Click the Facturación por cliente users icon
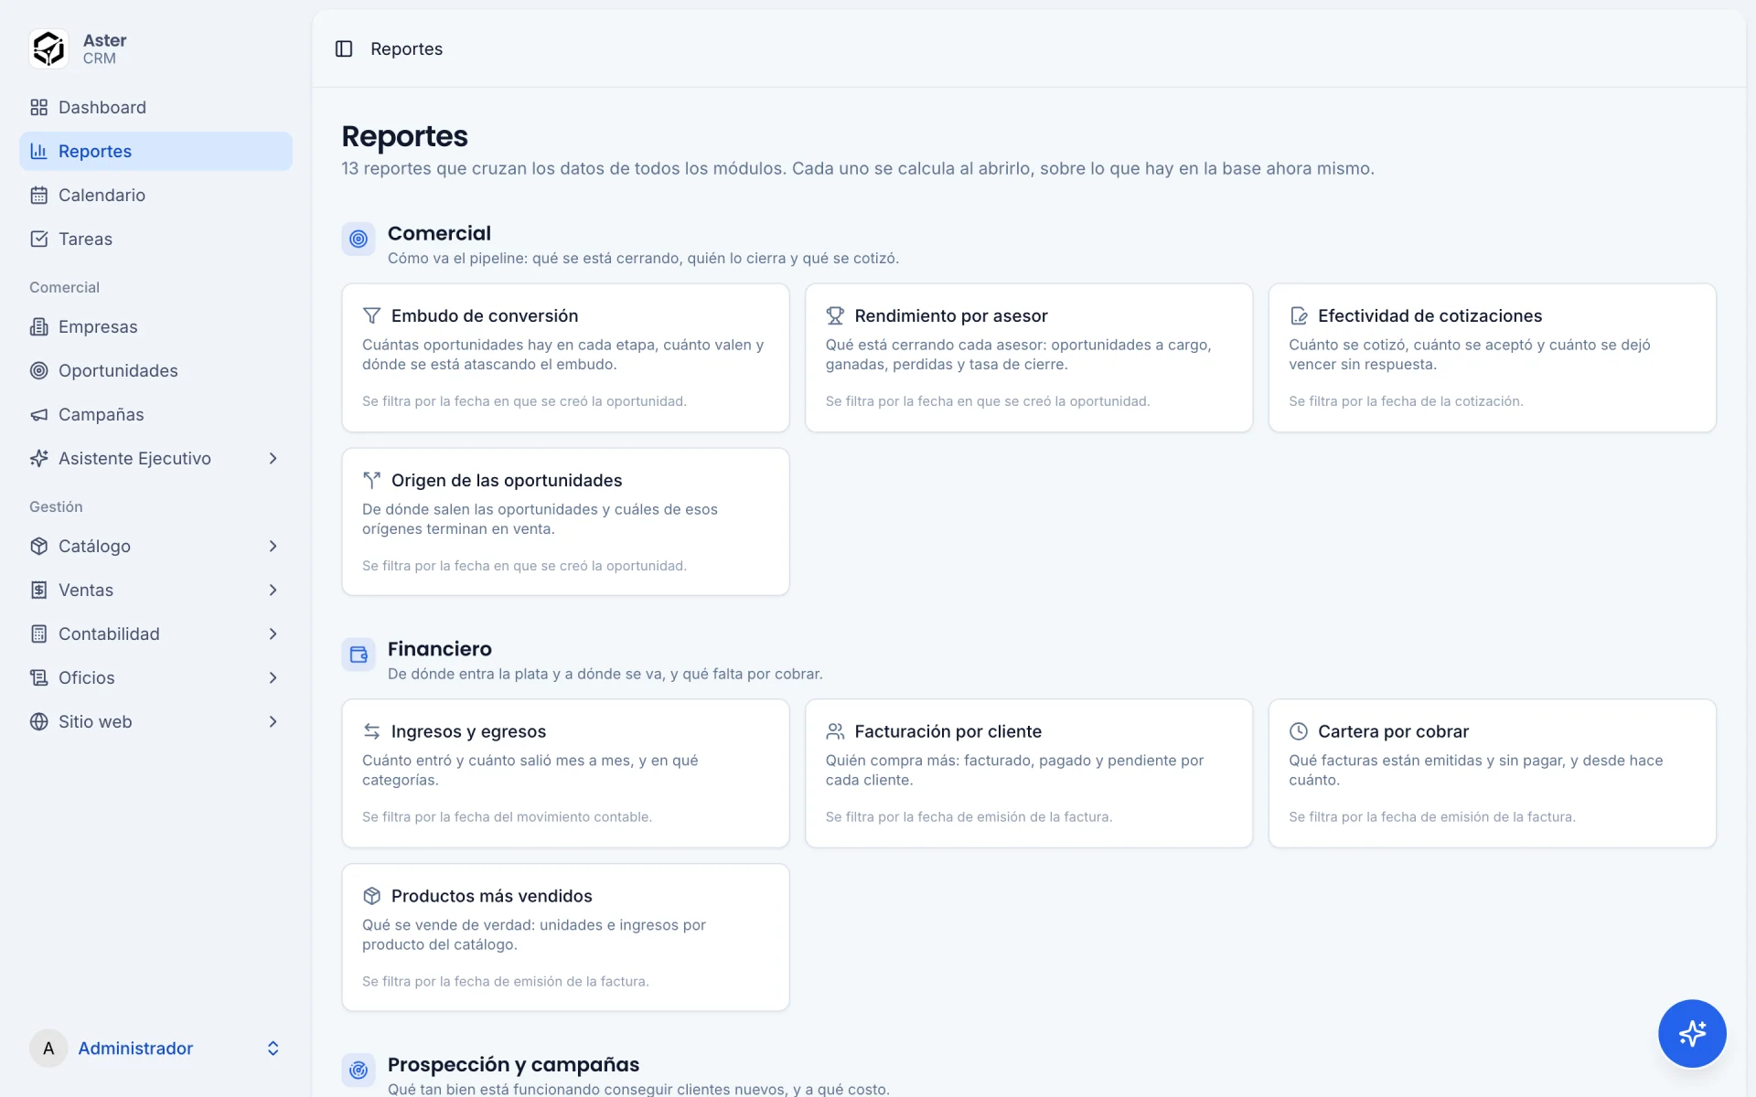 coord(835,731)
